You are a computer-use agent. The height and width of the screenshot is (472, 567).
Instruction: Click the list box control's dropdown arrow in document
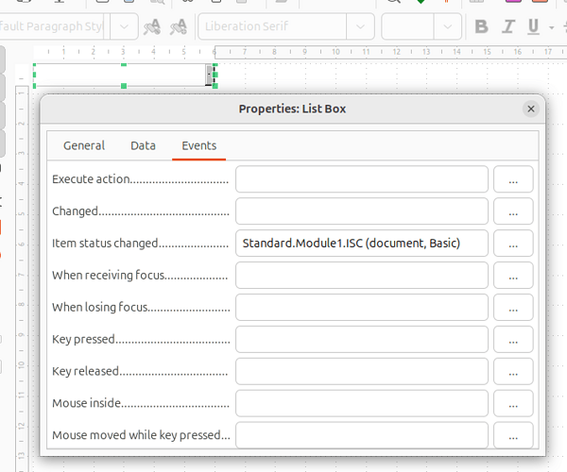[x=210, y=75]
